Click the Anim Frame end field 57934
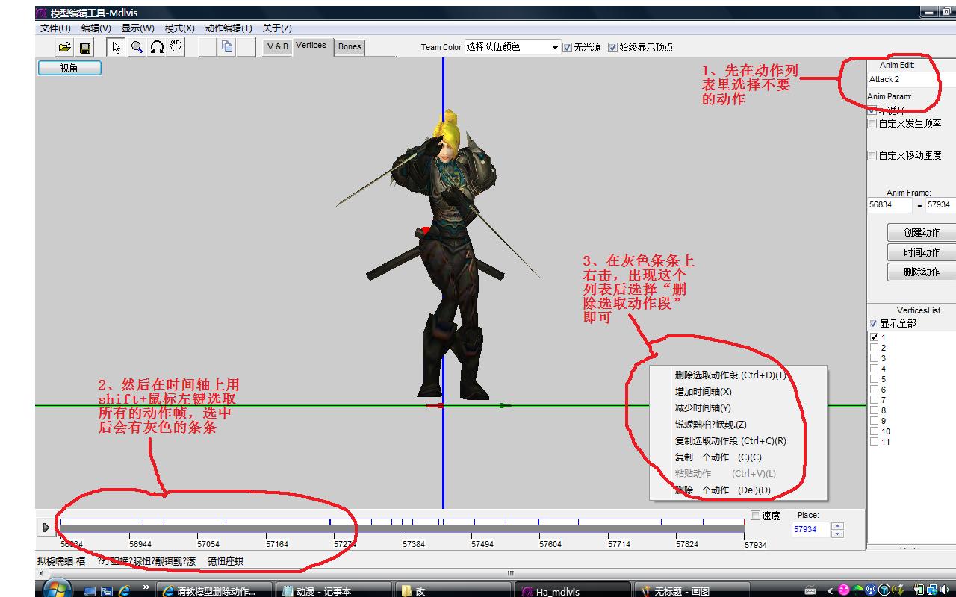The height and width of the screenshot is (597, 956). pos(941,204)
